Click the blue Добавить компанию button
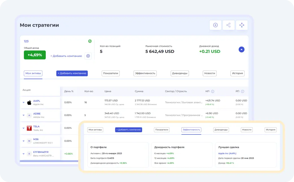294x182 pixels. tap(72, 73)
